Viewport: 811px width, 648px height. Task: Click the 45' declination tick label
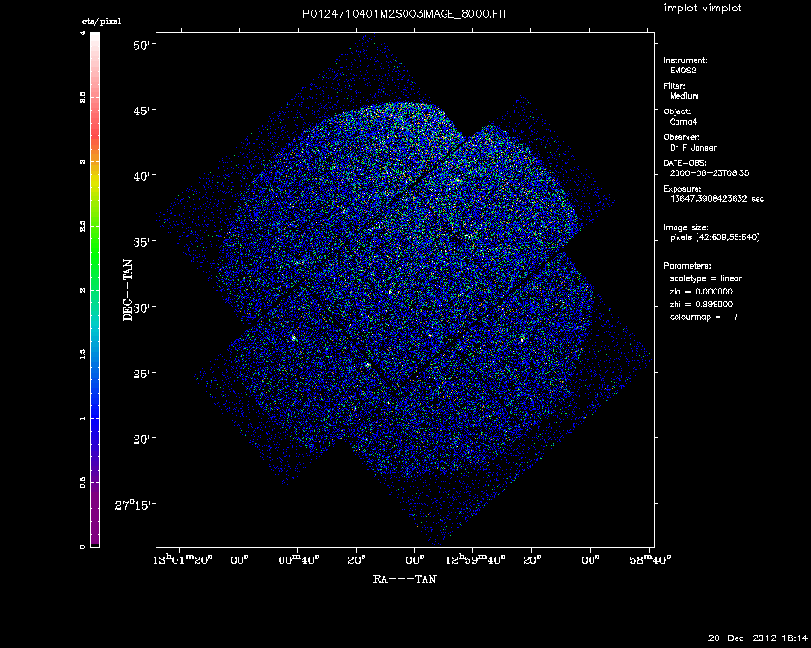[141, 111]
